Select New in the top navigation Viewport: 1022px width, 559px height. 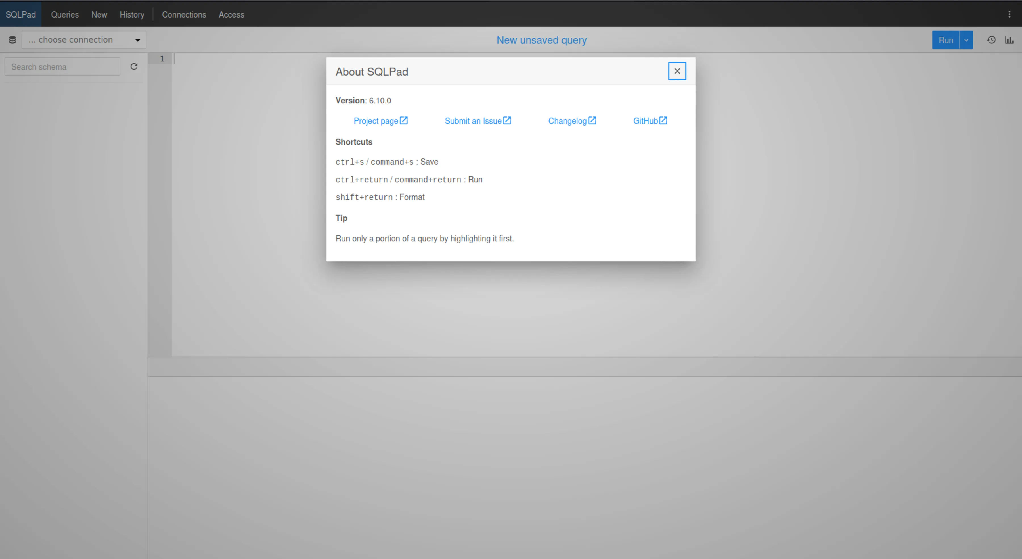coord(99,15)
